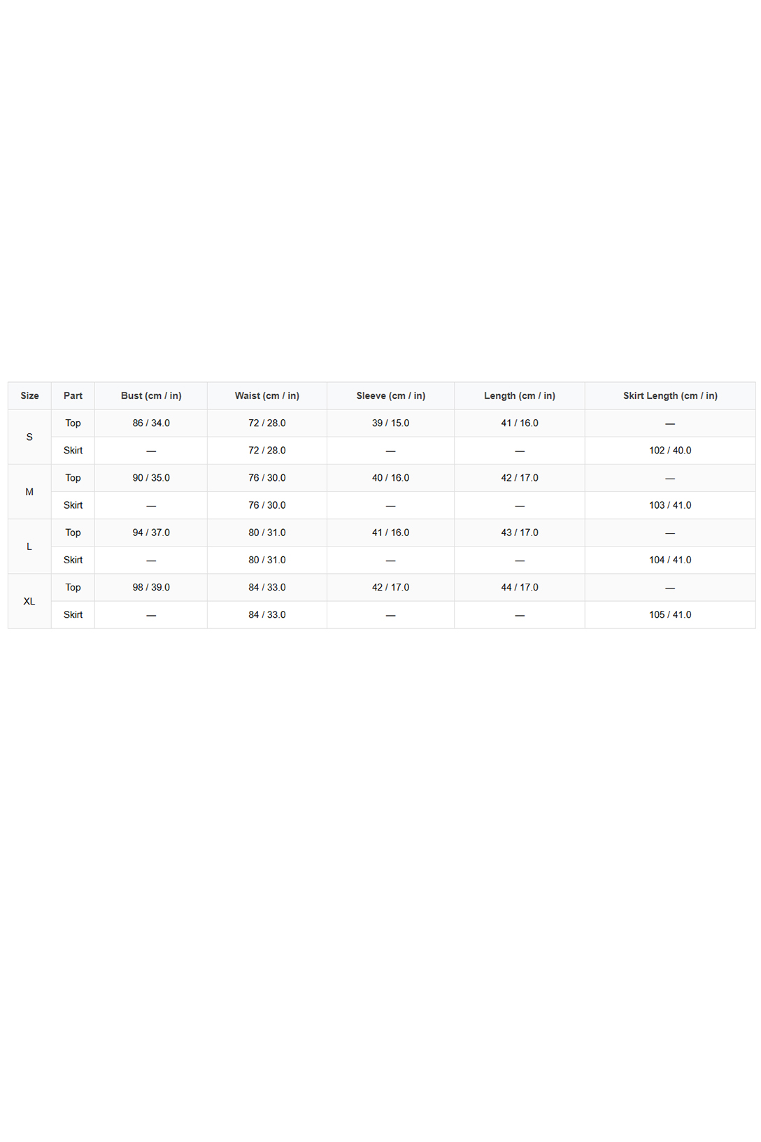Click skirt length 103 / 41.0 cell

point(670,505)
